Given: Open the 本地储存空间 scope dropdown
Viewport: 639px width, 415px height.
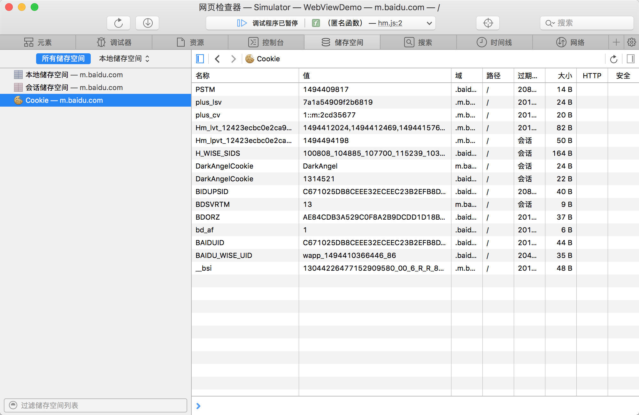Looking at the screenshot, I should 124,58.
